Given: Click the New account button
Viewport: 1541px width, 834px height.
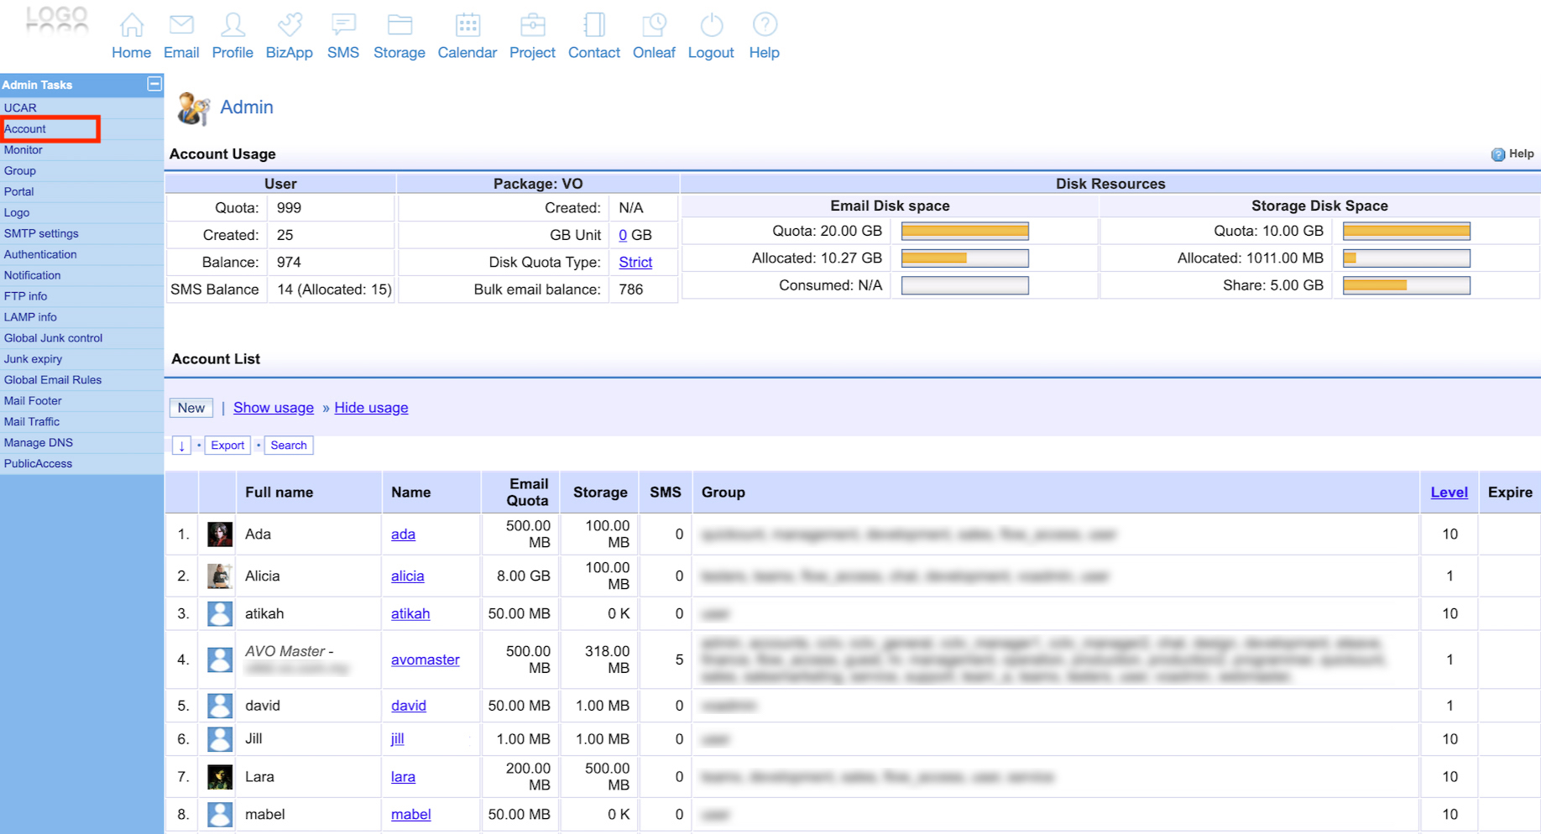Looking at the screenshot, I should [x=191, y=408].
